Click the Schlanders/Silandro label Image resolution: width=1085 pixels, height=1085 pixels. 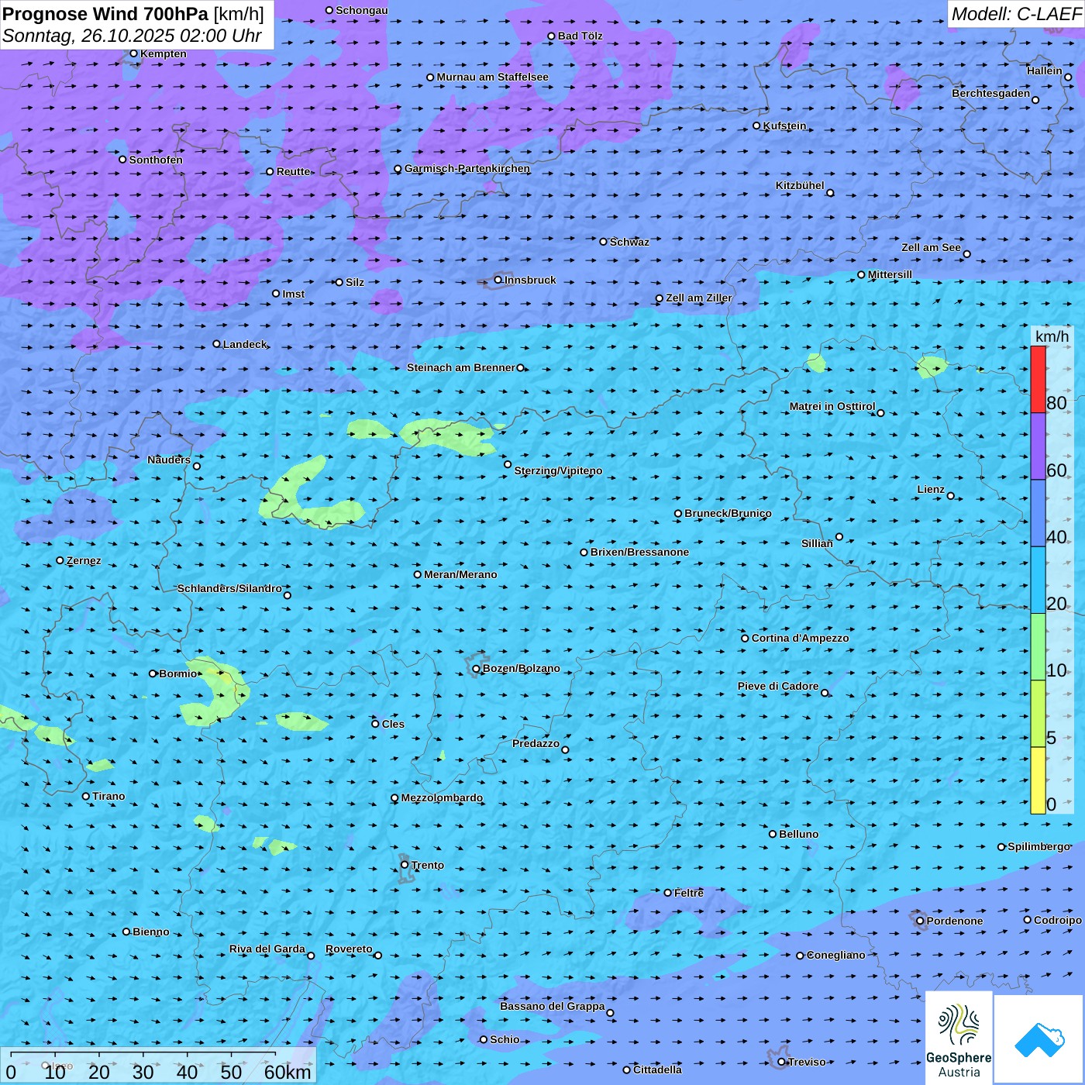[229, 588]
